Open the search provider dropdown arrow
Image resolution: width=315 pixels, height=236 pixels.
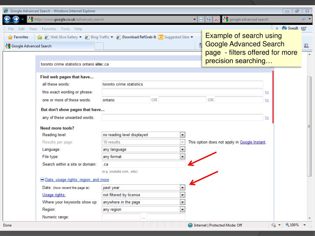click(309, 19)
